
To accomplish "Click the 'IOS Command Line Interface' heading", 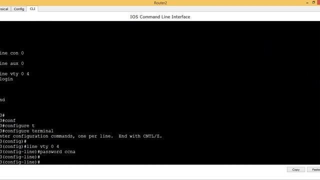I will tap(160, 17).
